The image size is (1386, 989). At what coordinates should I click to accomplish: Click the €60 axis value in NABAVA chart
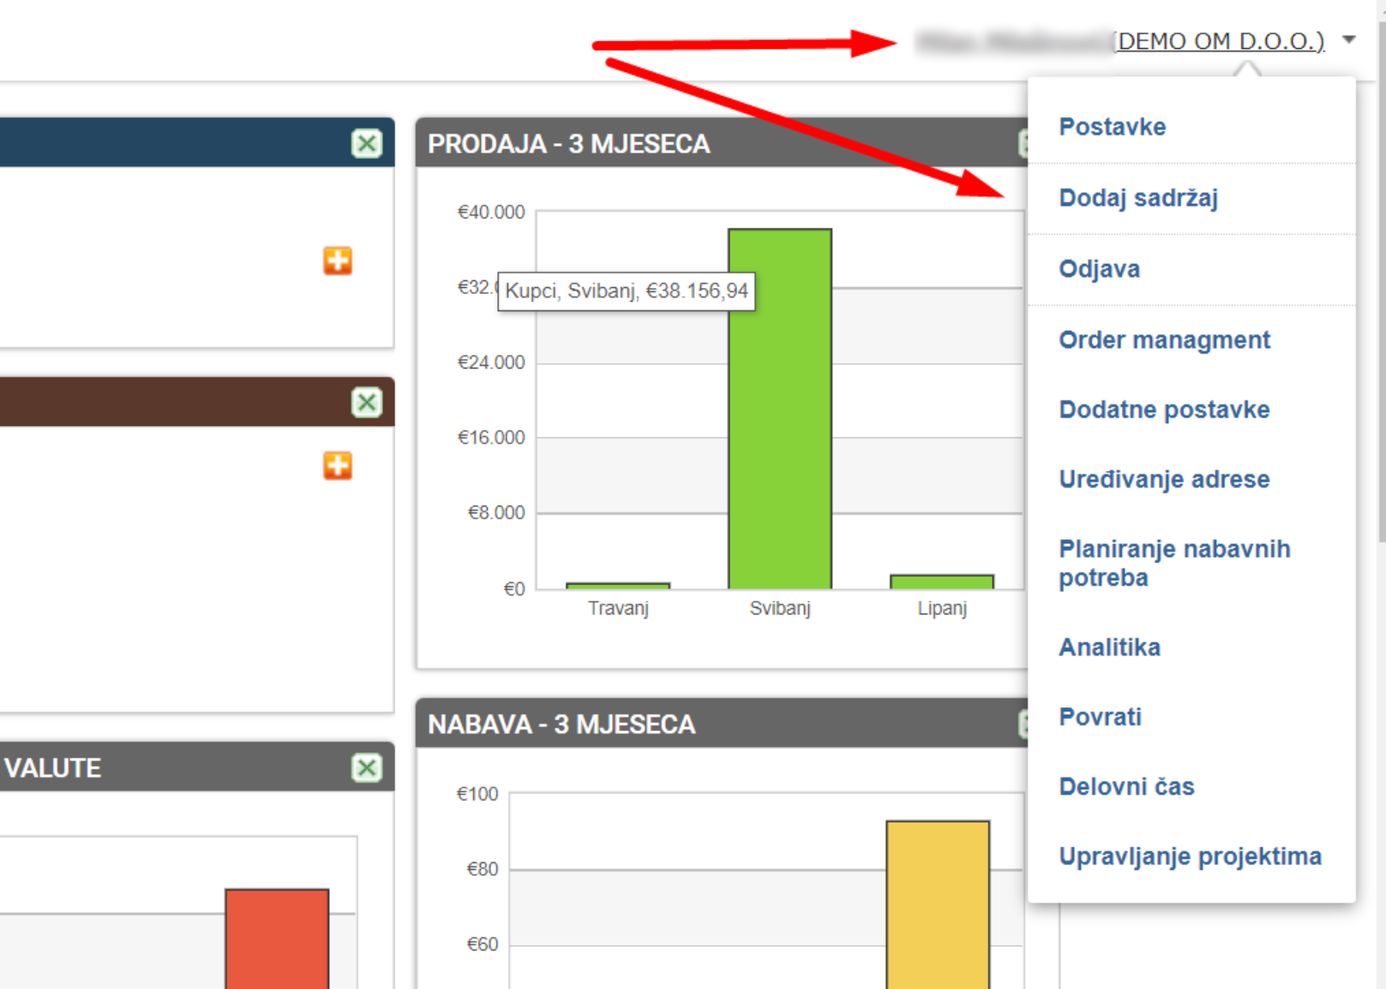coord(482,944)
